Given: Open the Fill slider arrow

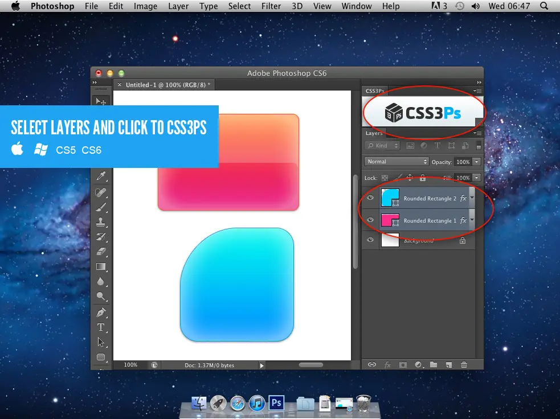Looking at the screenshot, I should coord(477,178).
